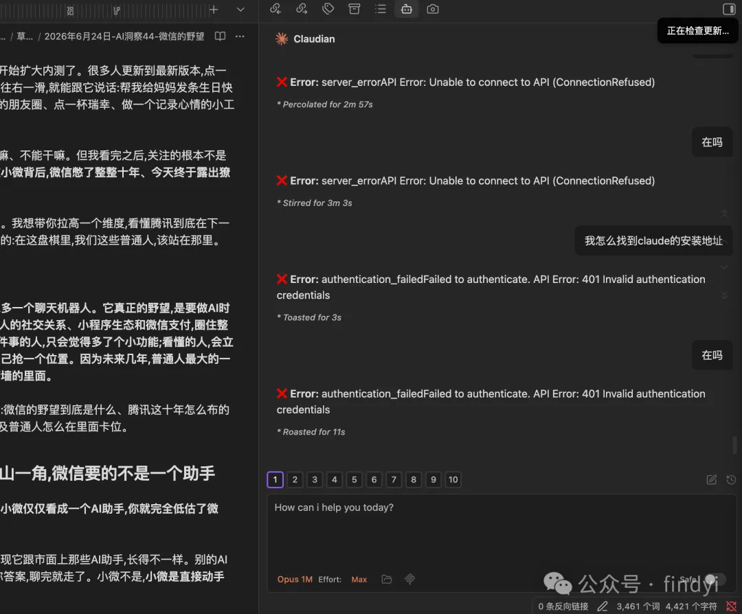742x614 pixels.
Task: Click the red sync status icon
Action: [731, 606]
